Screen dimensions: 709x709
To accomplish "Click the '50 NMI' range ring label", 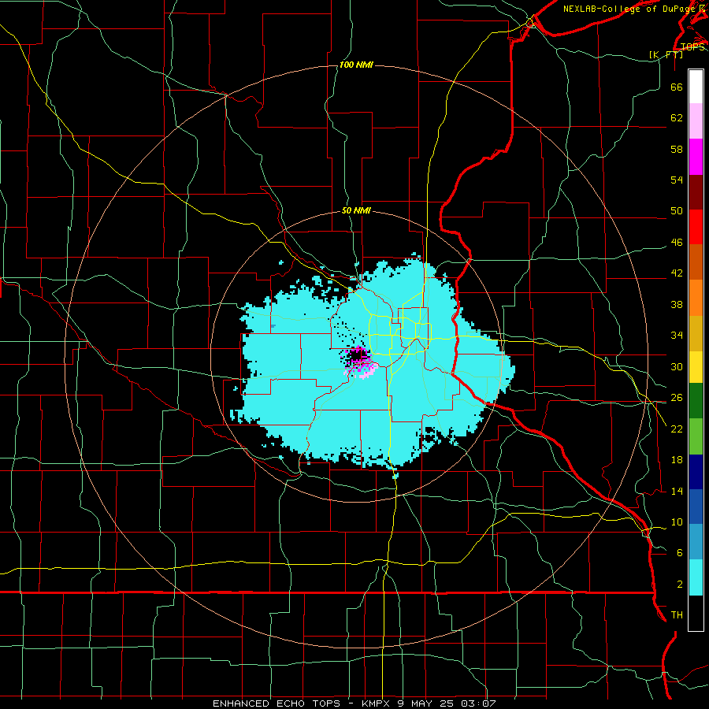I will [356, 210].
